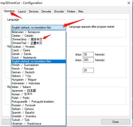Screen dimensions: 133x127
Task: Select Spanish / Español
Action: pos(39,113)
